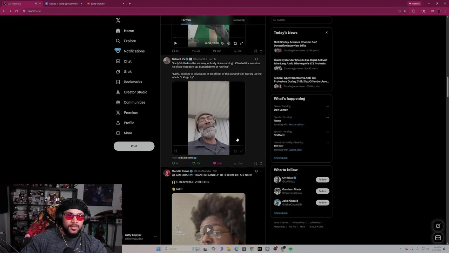Follow Jake Kincaid
Viewport: 449px width, 253px height.
322,202
